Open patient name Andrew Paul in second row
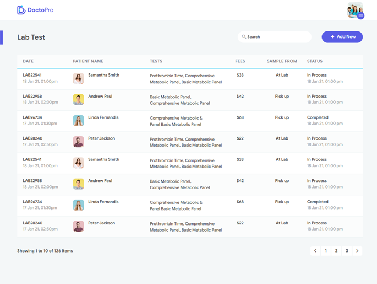This screenshot has width=377, height=284. (100, 96)
